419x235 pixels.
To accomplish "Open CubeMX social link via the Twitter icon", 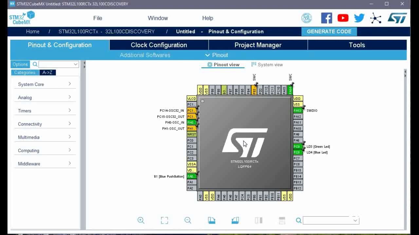I will (x=359, y=18).
